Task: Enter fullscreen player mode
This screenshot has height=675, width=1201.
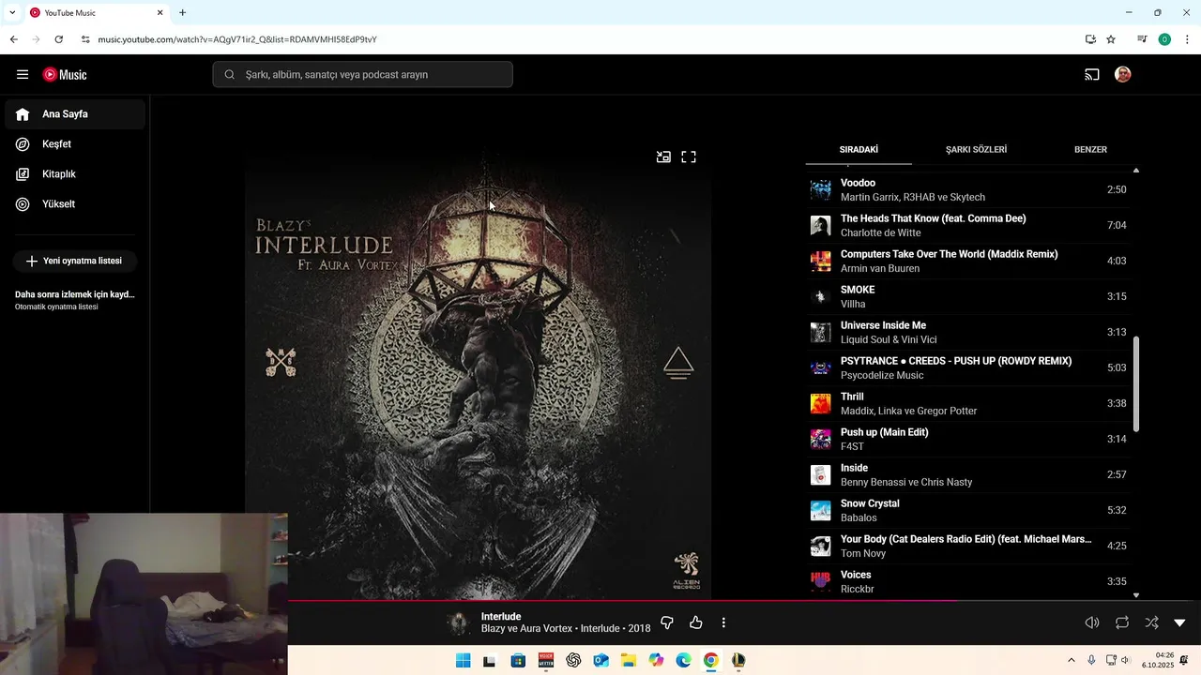Action: 689,157
